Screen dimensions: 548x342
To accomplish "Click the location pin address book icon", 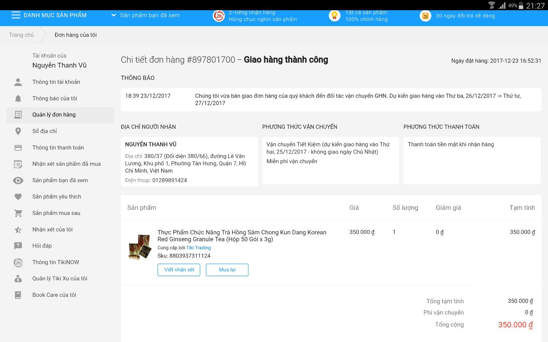I will [18, 131].
